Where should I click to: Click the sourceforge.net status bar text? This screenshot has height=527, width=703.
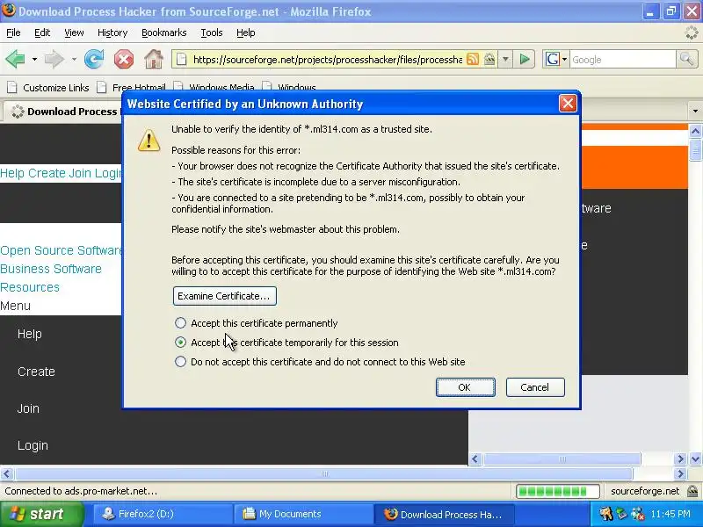(645, 491)
